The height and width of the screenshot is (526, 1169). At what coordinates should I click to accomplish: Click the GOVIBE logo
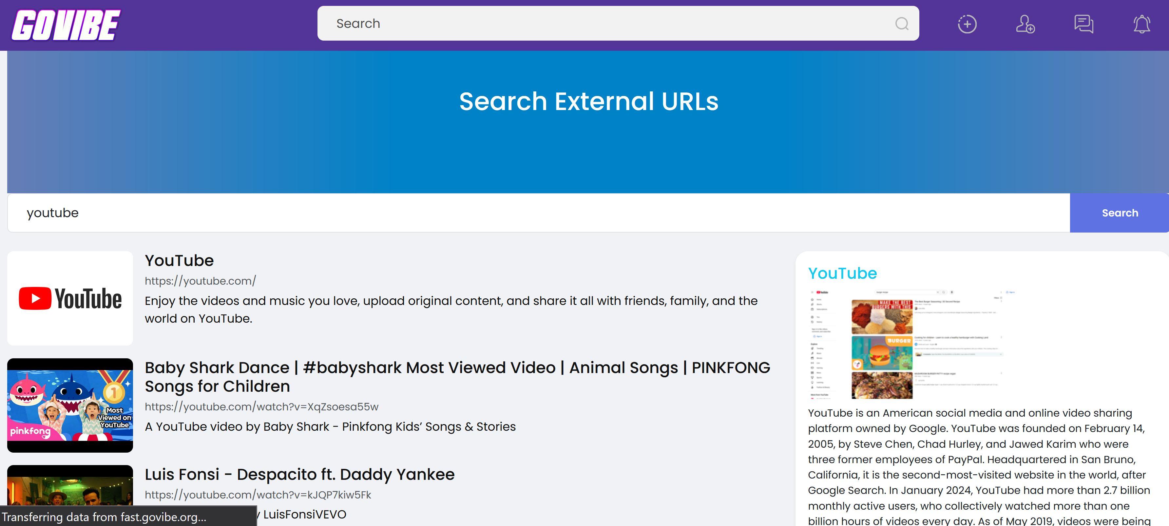click(66, 26)
